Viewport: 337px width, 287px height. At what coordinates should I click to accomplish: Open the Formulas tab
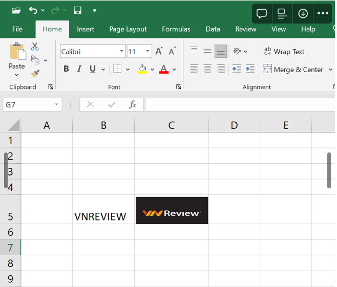176,29
